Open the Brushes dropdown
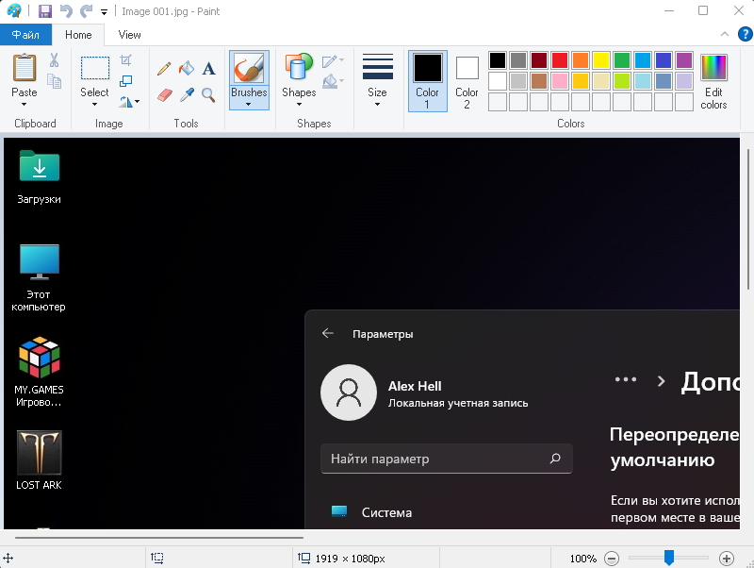The height and width of the screenshot is (568, 754). click(249, 104)
